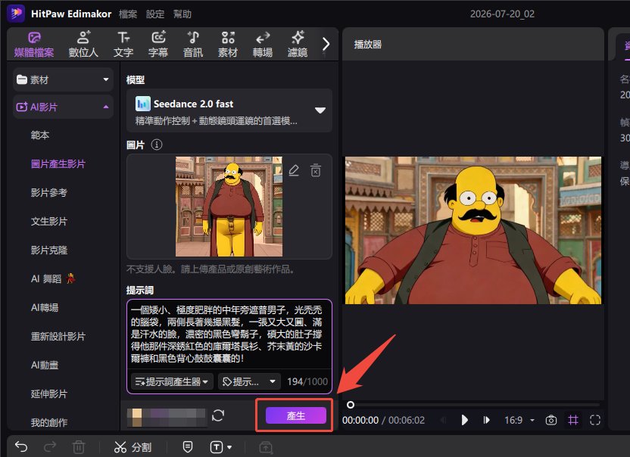Undo the last action
Screen dimensions: 630x457
click(21, 446)
